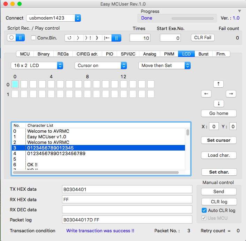
Task: Select the first LCD cell in row 1
Action: 15,94
